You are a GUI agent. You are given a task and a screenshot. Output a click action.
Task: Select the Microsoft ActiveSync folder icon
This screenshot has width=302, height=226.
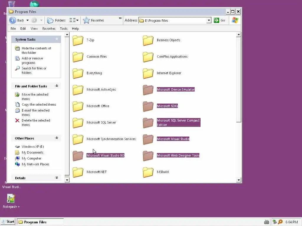point(78,90)
